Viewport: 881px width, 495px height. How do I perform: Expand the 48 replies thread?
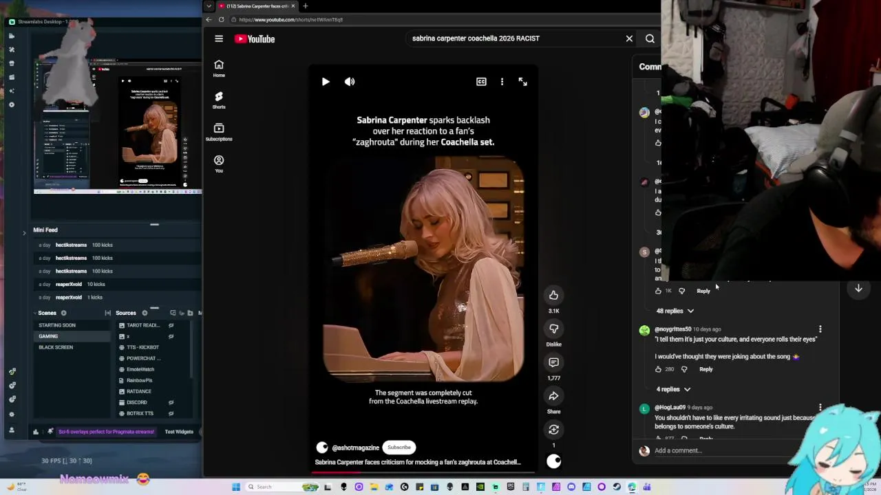pyautogui.click(x=675, y=311)
